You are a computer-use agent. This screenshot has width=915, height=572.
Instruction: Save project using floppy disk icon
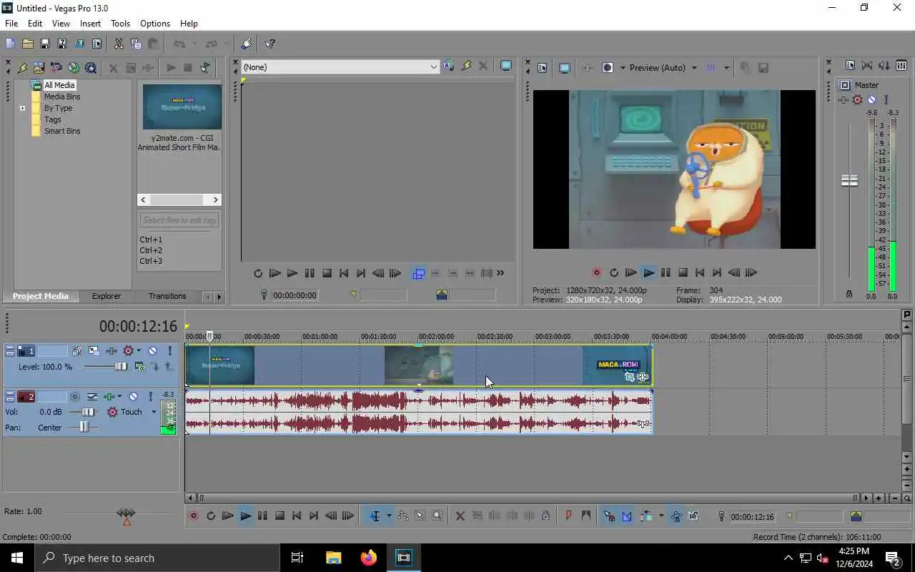click(44, 44)
